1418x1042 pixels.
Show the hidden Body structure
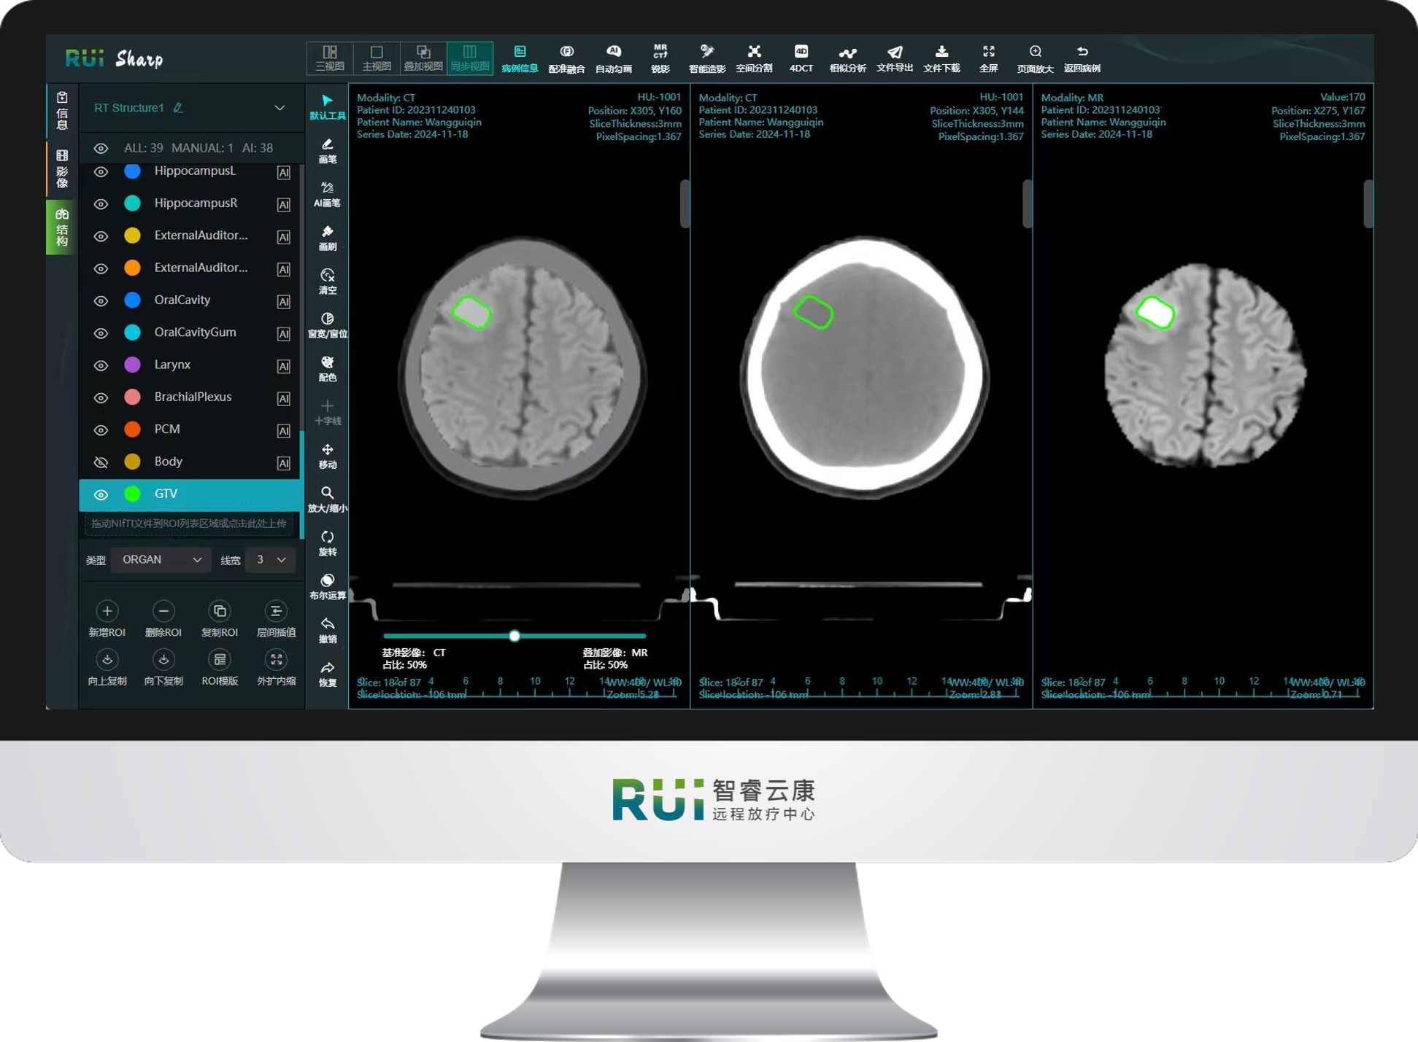[x=101, y=462]
